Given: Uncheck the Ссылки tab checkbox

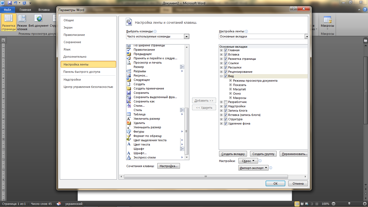Looking at the screenshot, I should (225, 63).
